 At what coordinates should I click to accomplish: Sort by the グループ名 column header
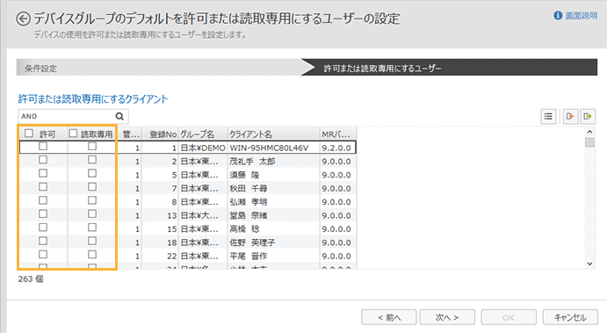[x=203, y=134]
